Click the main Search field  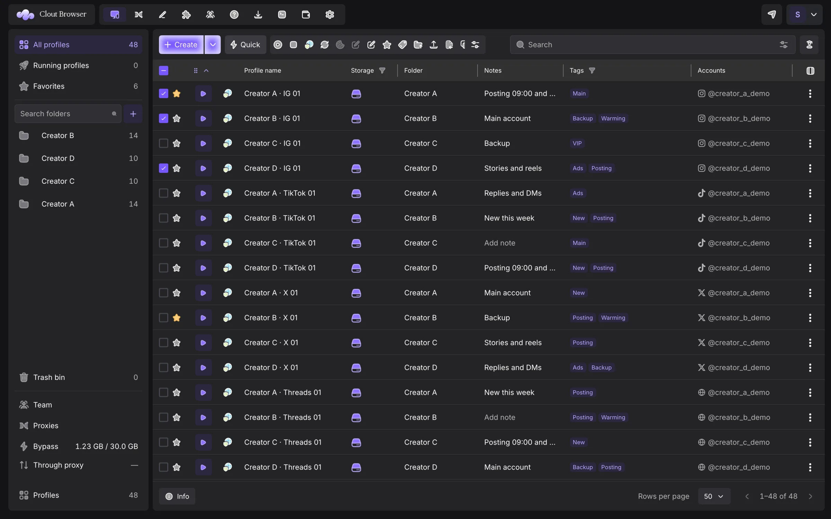[x=652, y=45]
